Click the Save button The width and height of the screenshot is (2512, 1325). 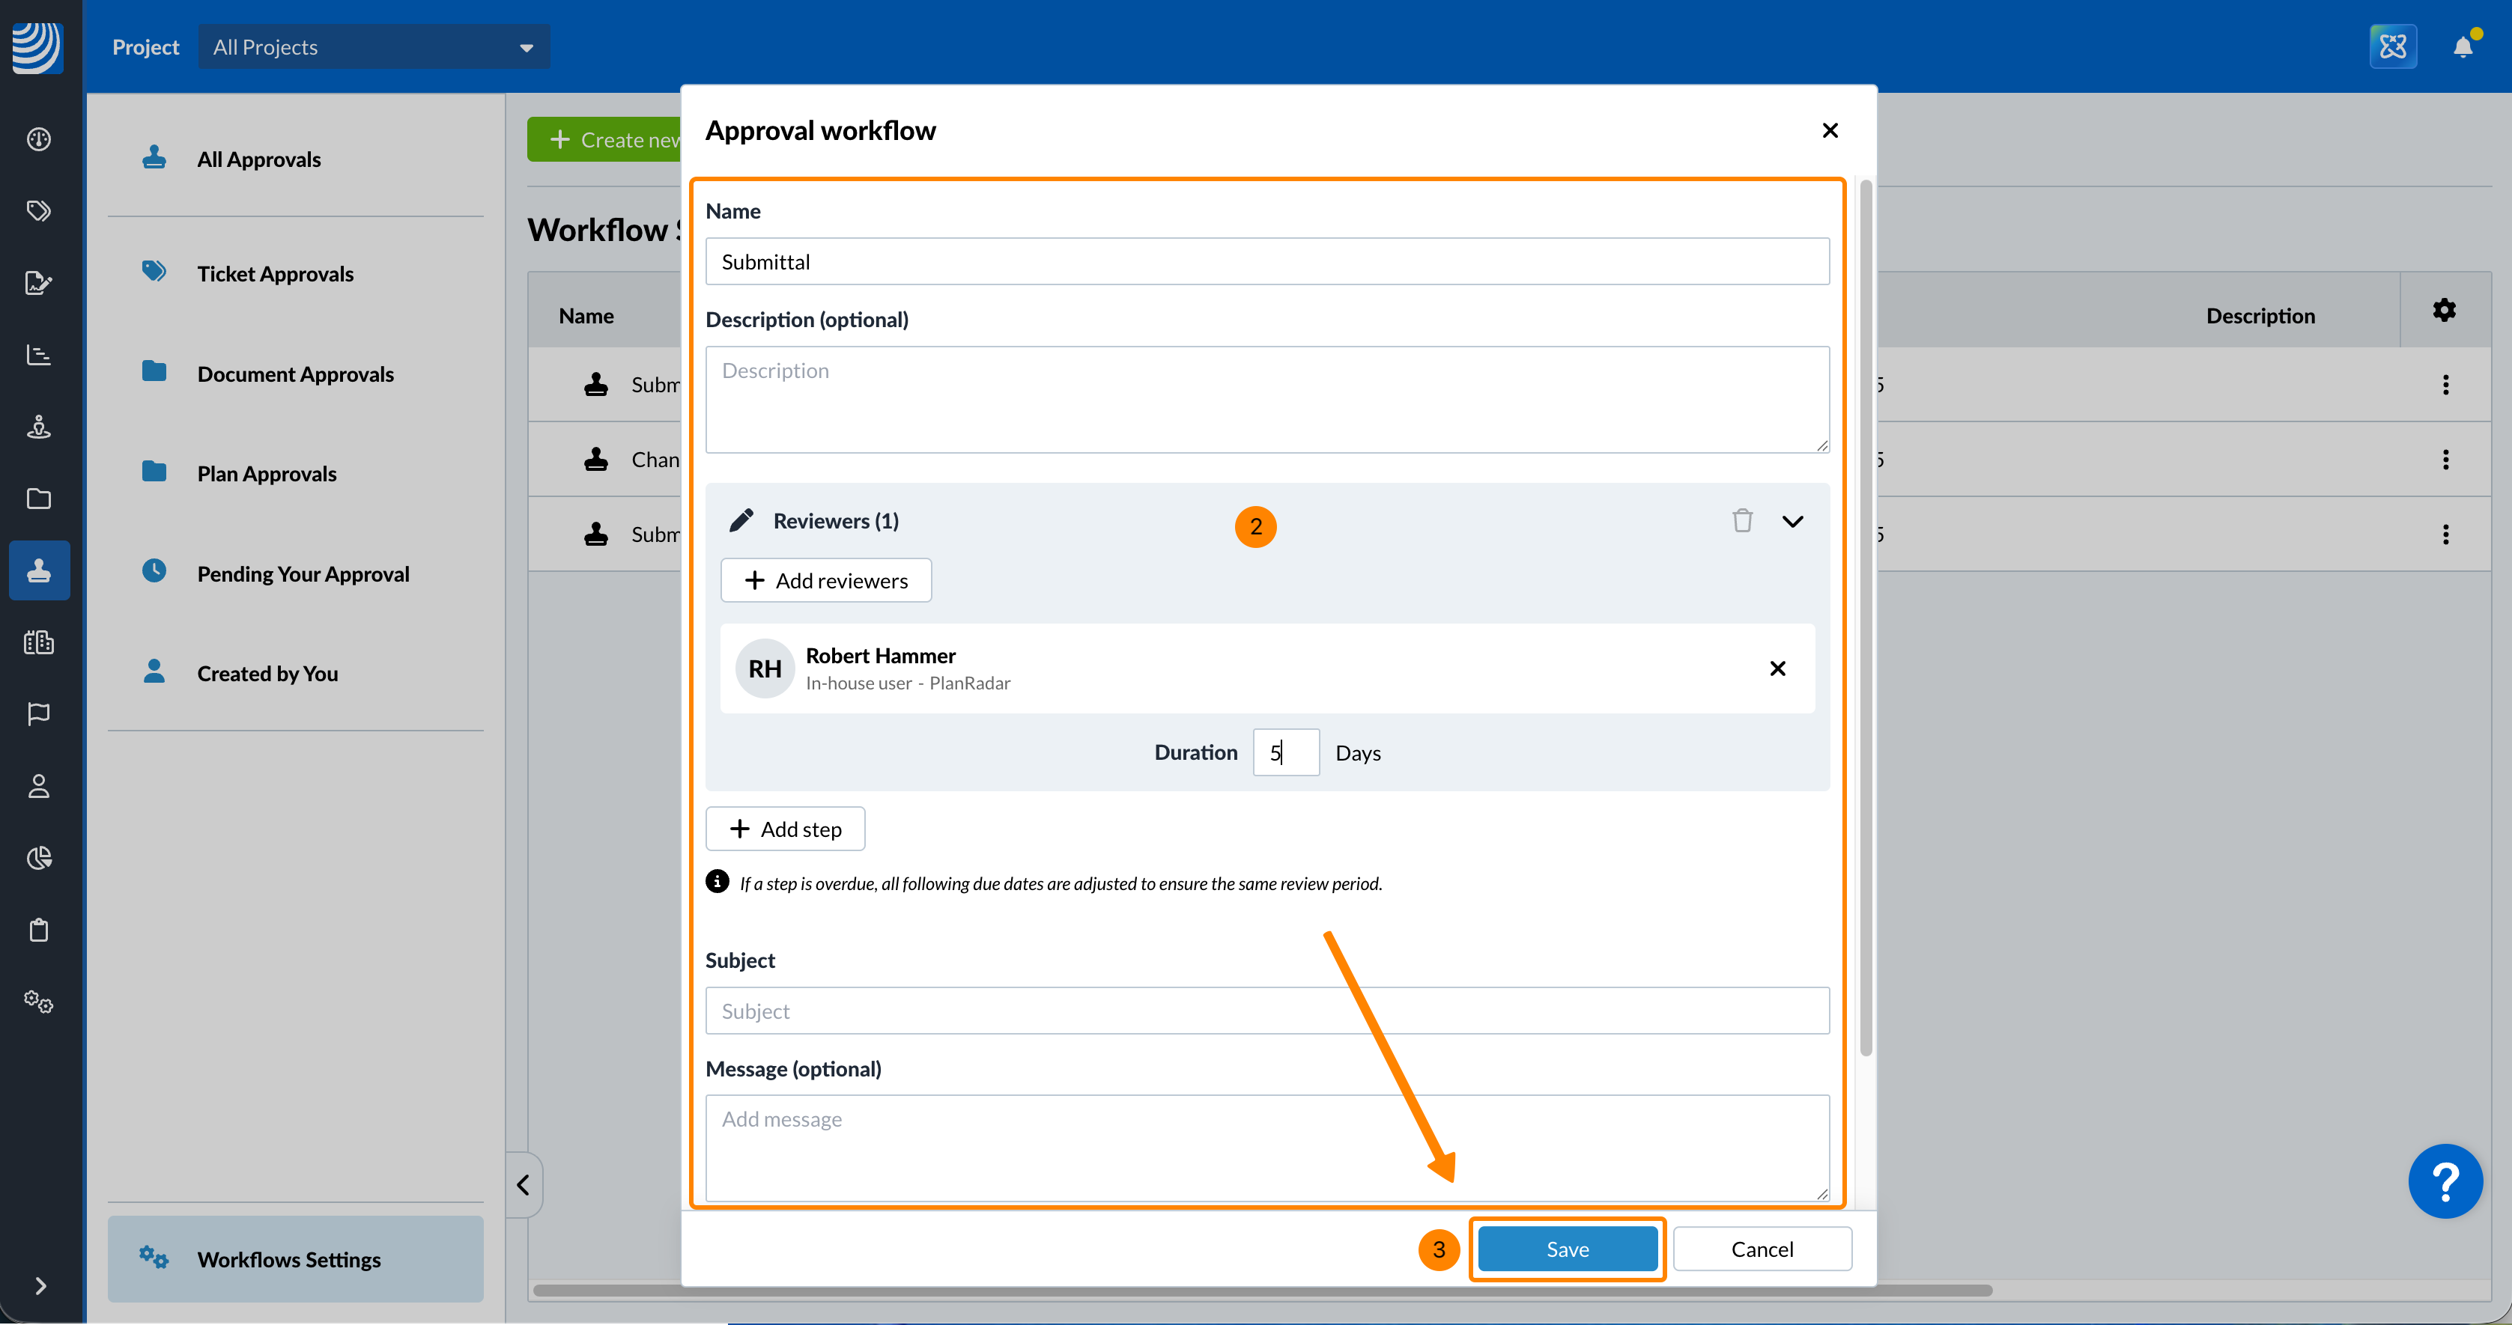pos(1566,1249)
